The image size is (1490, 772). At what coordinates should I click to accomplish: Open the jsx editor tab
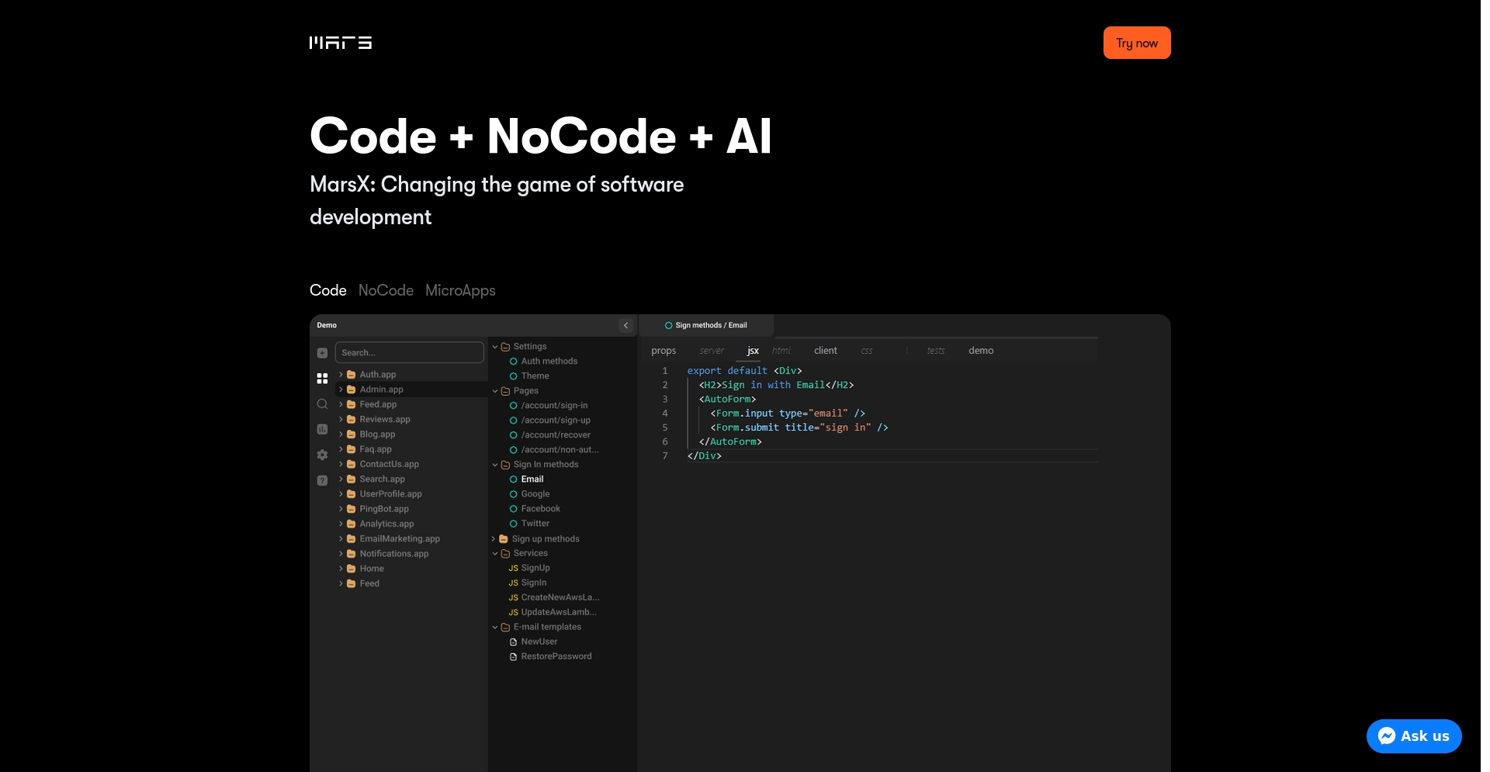(x=753, y=351)
